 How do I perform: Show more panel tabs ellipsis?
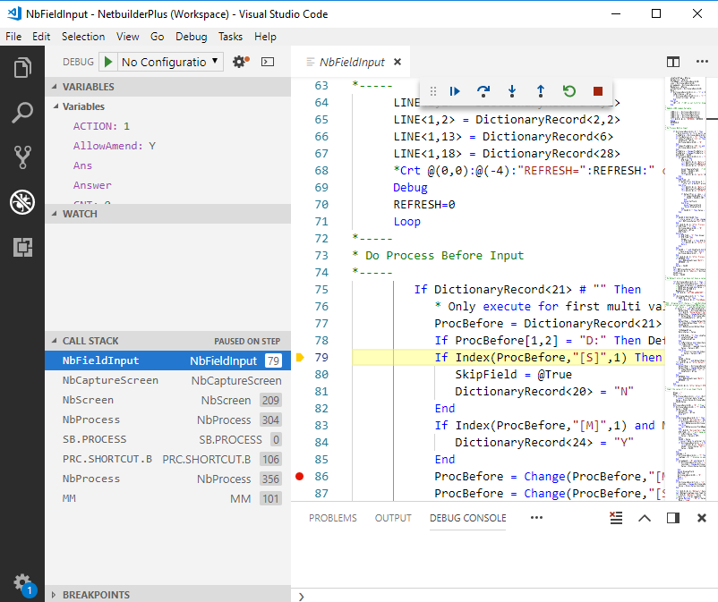pyautogui.click(x=536, y=517)
